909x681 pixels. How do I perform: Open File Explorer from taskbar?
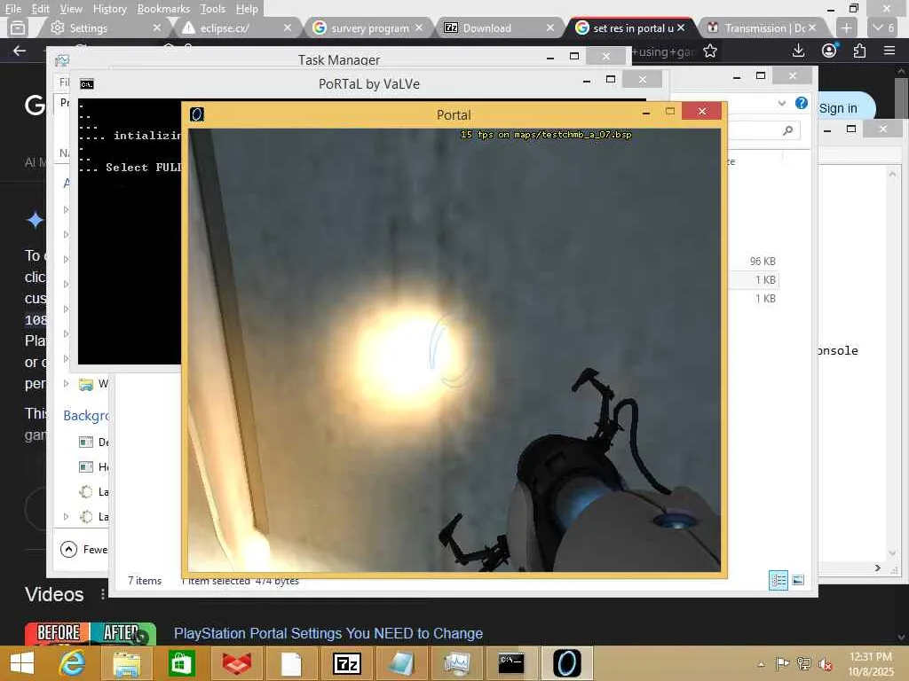pos(126,663)
